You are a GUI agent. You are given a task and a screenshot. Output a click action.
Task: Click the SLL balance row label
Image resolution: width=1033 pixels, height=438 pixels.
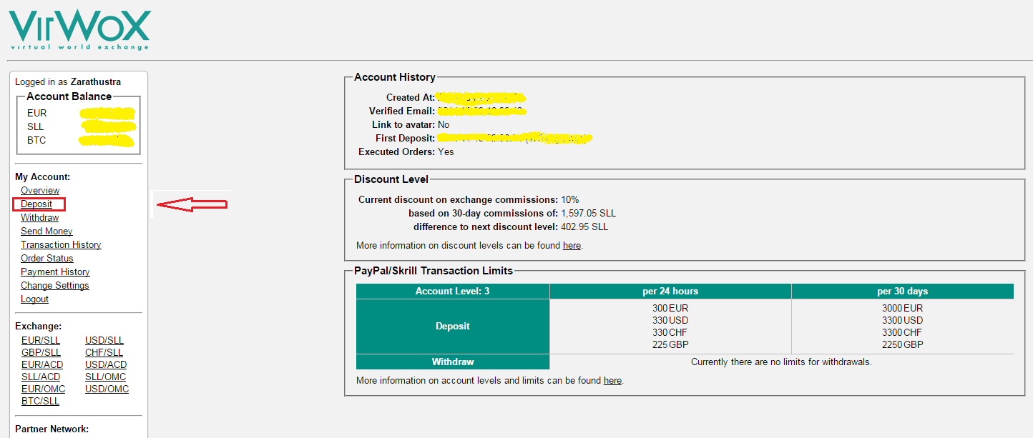(x=36, y=126)
